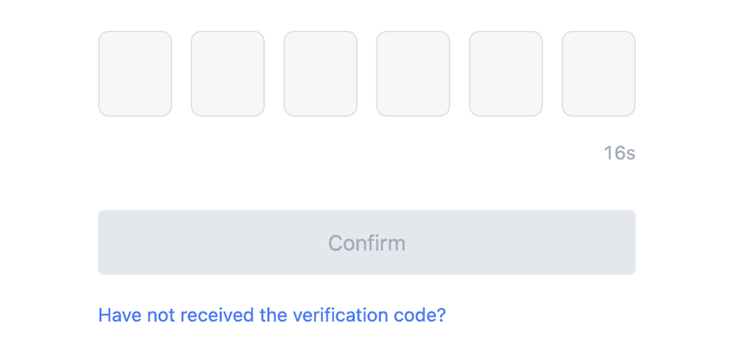
Task: Click the leftmost empty code input
Action: (135, 74)
